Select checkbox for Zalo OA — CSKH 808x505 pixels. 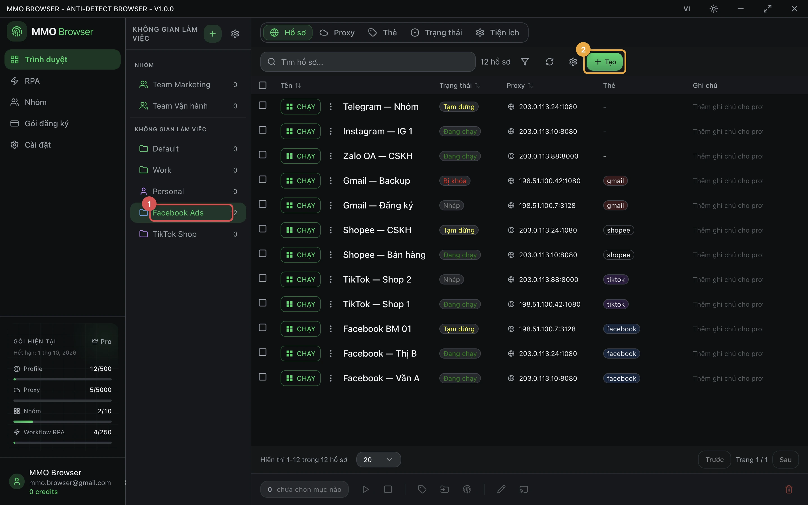pos(263,155)
